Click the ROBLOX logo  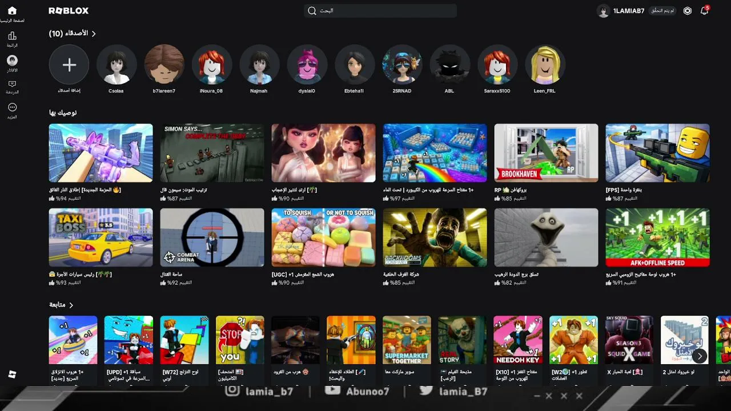pos(69,11)
